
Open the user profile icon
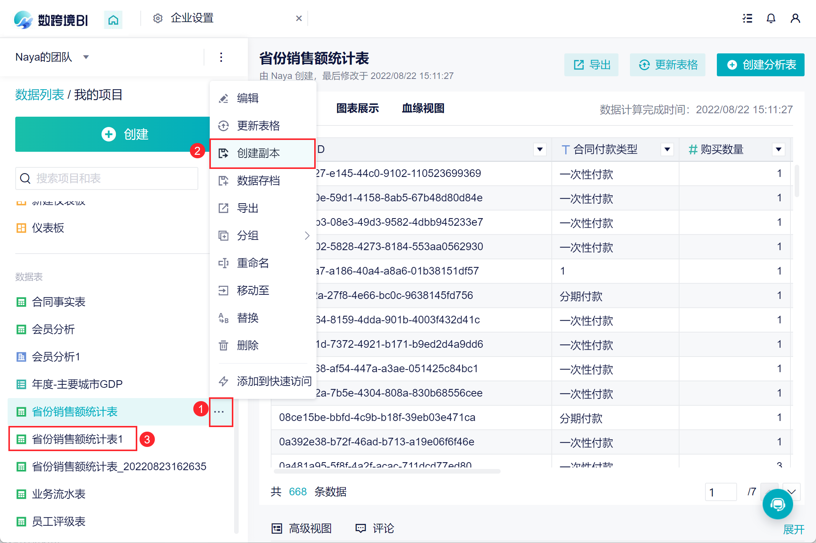[795, 18]
